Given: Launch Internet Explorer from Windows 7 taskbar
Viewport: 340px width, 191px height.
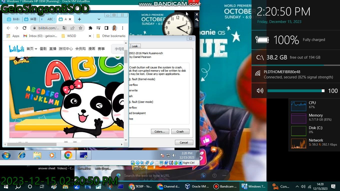Looking at the screenshot, I should (22, 155).
